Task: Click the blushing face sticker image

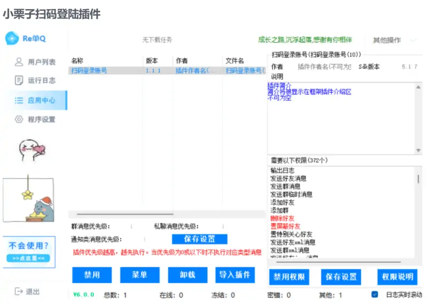Action: 32,150
